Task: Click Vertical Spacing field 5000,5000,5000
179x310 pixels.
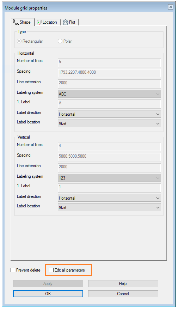Action: [x=109, y=157]
